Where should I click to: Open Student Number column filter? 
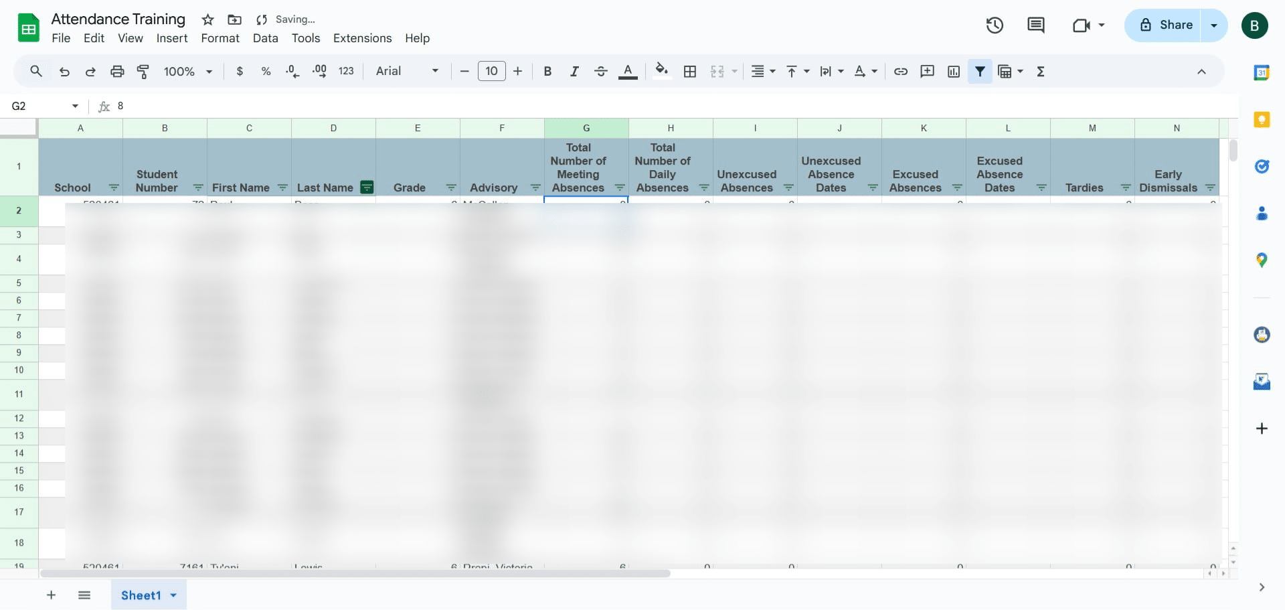point(198,187)
